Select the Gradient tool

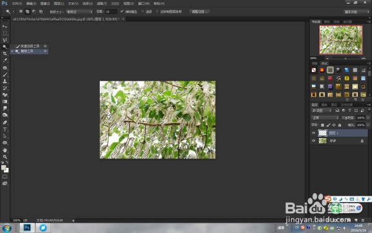(x=5, y=101)
